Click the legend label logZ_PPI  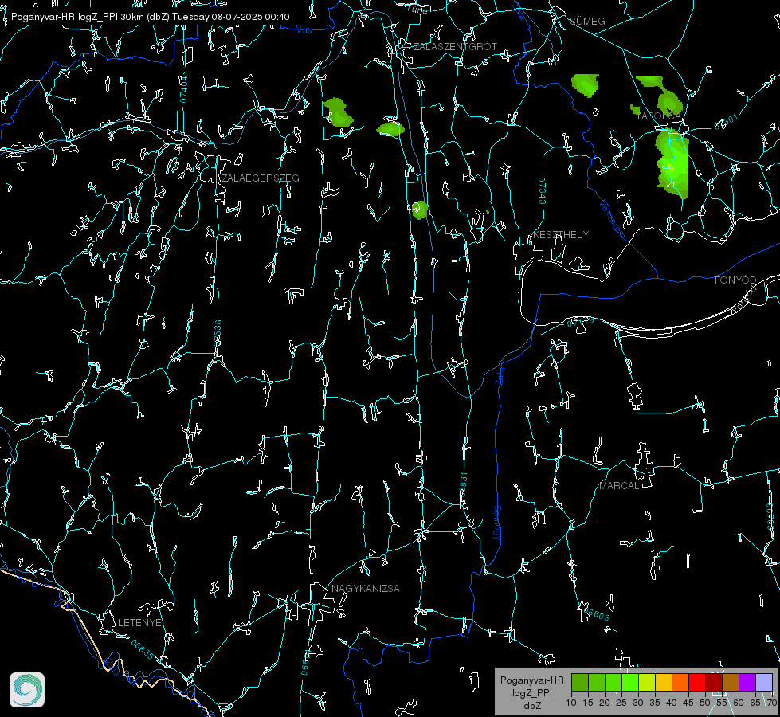(x=532, y=692)
